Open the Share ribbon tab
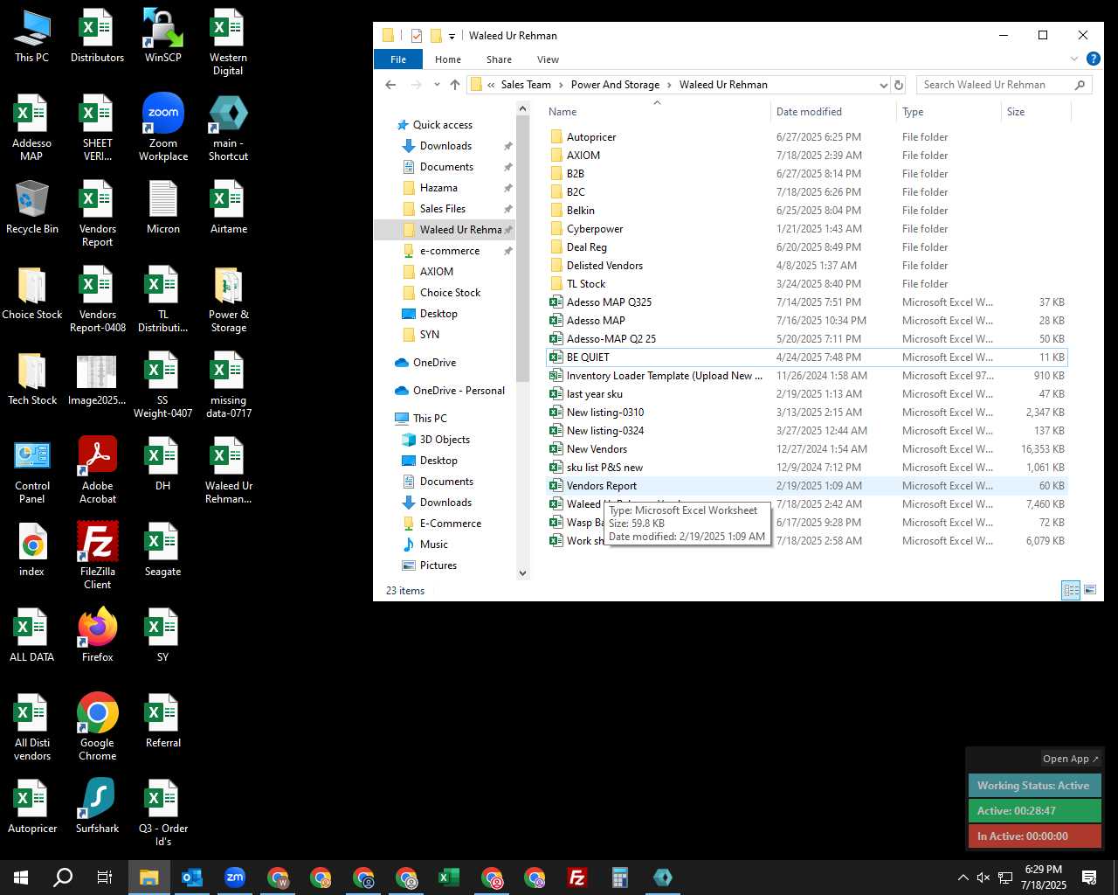This screenshot has height=895, width=1118. 500,59
